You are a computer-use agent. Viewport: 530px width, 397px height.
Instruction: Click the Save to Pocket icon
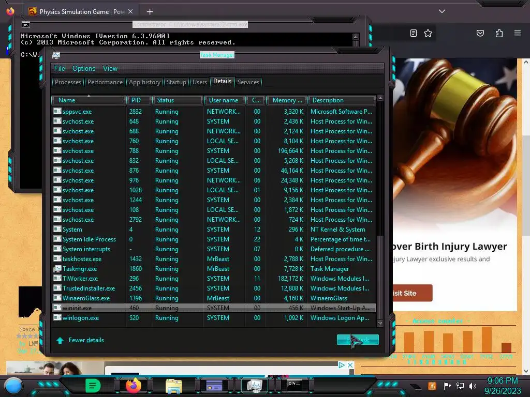point(480,33)
